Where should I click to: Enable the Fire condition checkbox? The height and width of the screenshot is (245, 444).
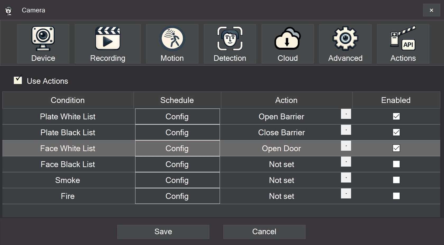coord(396,196)
